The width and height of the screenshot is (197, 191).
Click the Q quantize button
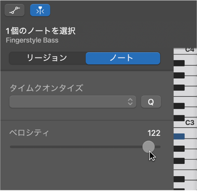pyautogui.click(x=151, y=102)
